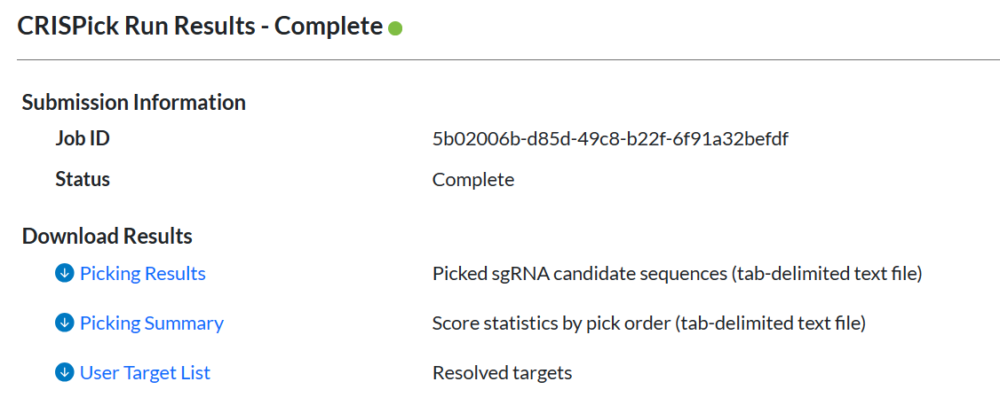Download the User Target List file
1000x405 pixels.
point(145,372)
